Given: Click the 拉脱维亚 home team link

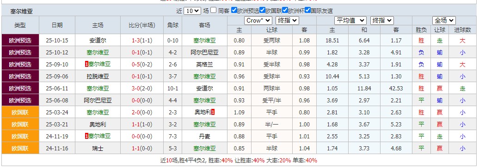Looking at the screenshot, I should 98,77.
